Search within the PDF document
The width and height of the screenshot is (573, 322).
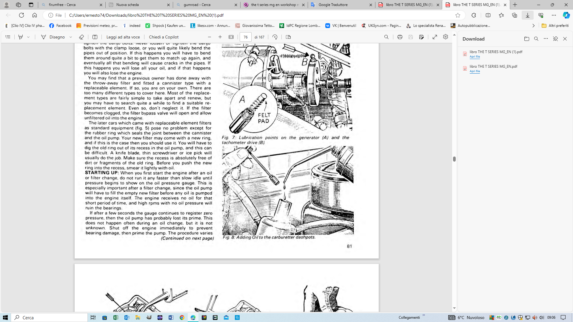tap(386, 37)
